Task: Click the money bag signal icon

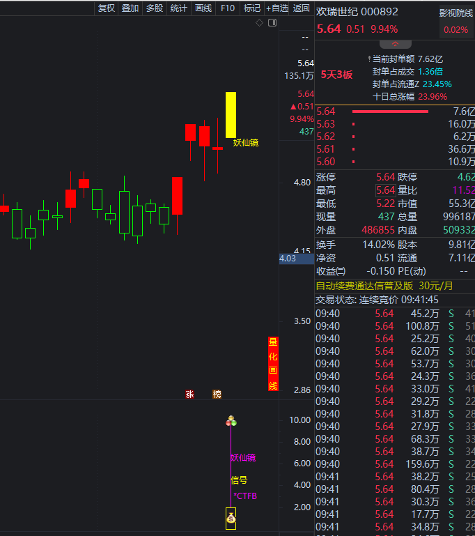Action: click(231, 519)
